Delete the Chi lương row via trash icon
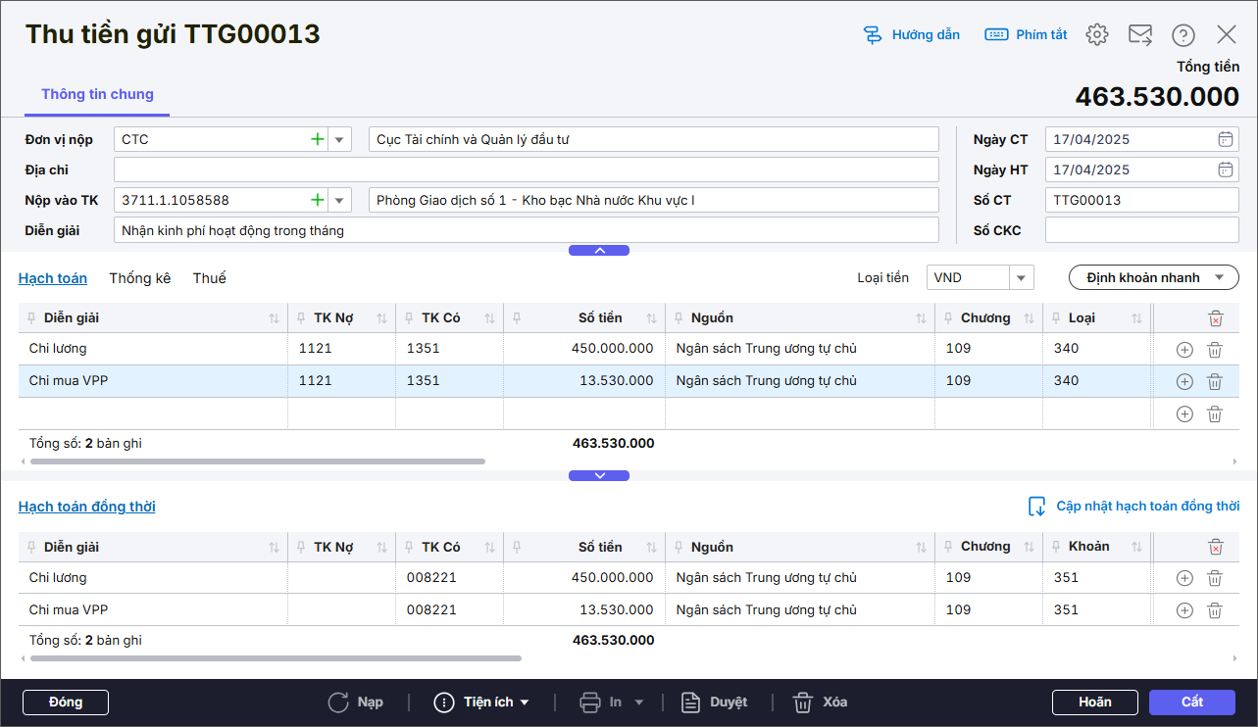Screen dimensions: 1258x727 [1214, 350]
